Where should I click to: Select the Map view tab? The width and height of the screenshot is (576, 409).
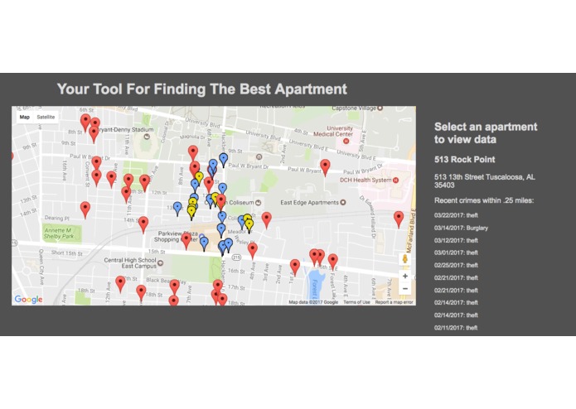[x=25, y=118]
